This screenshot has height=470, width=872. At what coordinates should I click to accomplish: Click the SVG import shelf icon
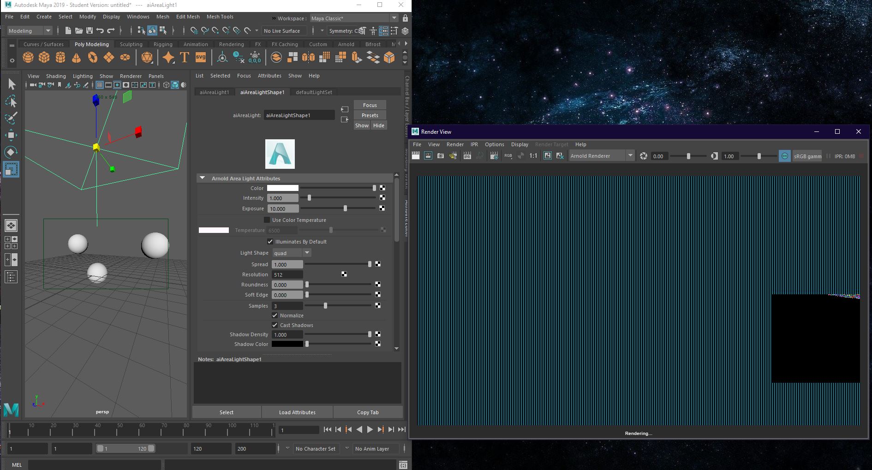click(201, 57)
